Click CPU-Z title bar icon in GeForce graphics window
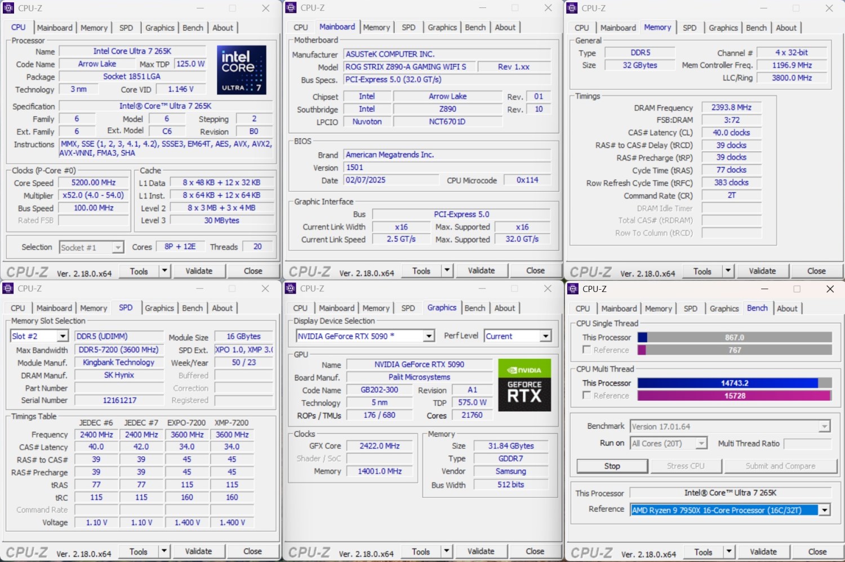This screenshot has width=845, height=562. click(x=291, y=289)
